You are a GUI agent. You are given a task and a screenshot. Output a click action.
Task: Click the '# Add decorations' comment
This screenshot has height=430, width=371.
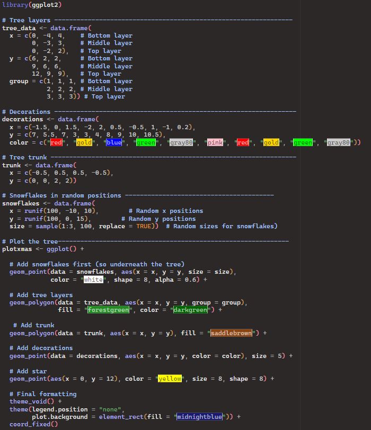click(41, 348)
